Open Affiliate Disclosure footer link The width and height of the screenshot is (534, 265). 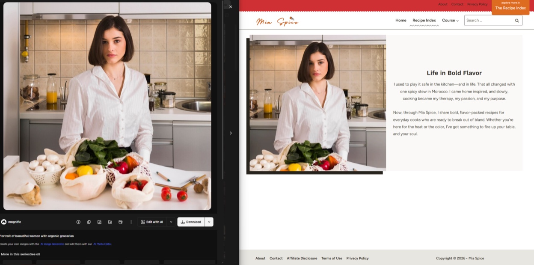[x=302, y=258]
